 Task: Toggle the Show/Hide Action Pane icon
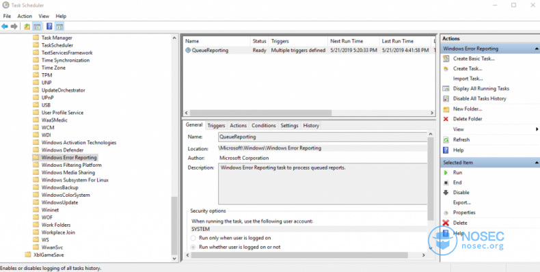(x=59, y=27)
